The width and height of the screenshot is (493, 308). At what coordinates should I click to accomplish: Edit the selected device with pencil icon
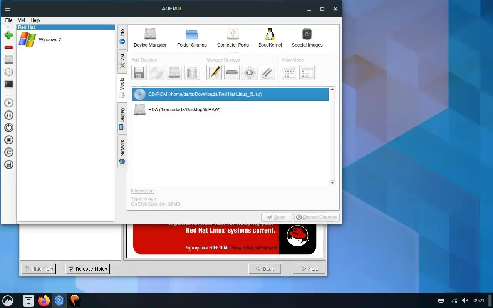coord(214,72)
